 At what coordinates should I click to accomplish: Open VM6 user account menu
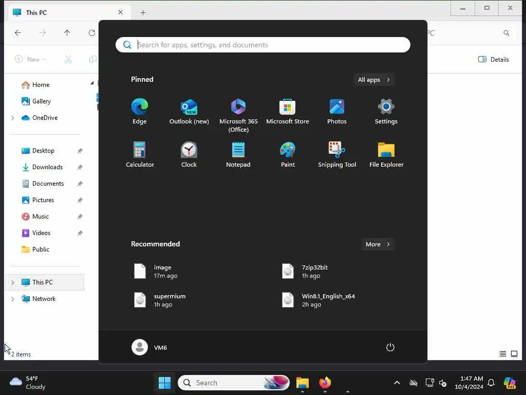(149, 347)
